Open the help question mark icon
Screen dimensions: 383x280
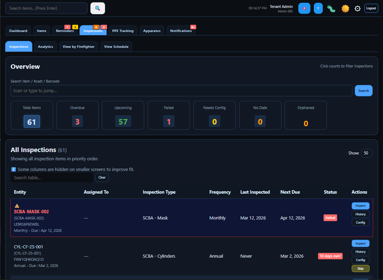click(317, 8)
